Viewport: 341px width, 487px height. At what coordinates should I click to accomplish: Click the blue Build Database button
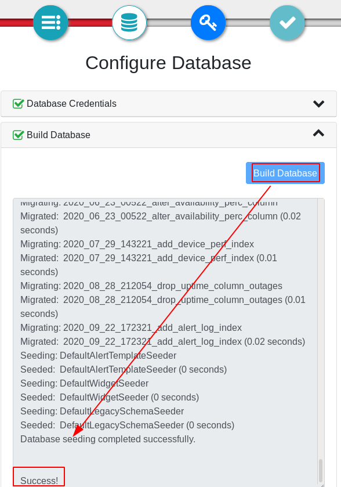coord(285,173)
